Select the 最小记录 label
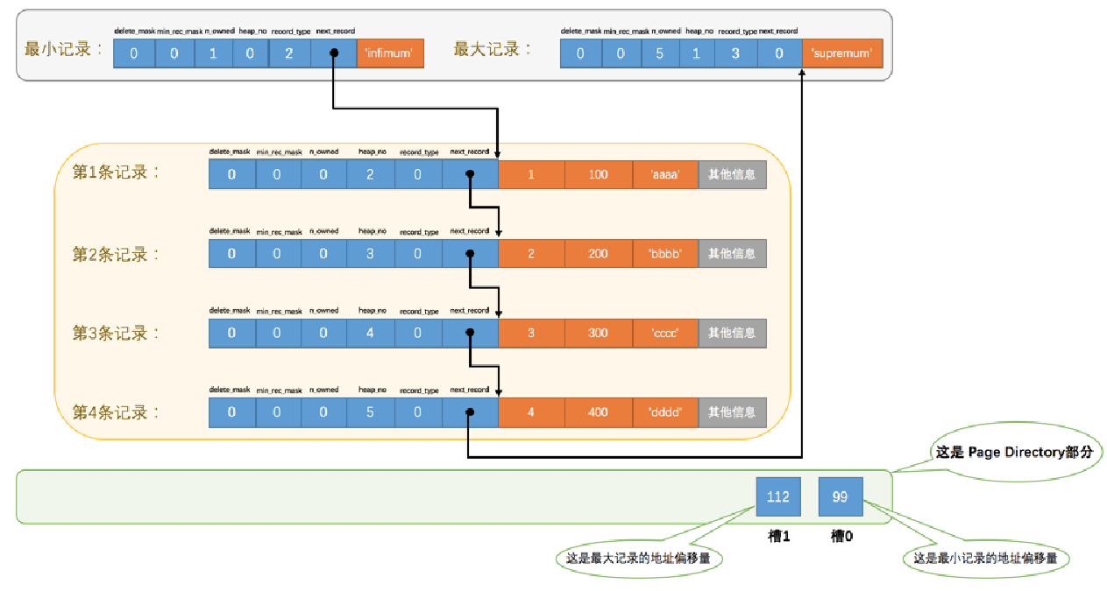This screenshot has width=1107, height=591. pyautogui.click(x=62, y=49)
